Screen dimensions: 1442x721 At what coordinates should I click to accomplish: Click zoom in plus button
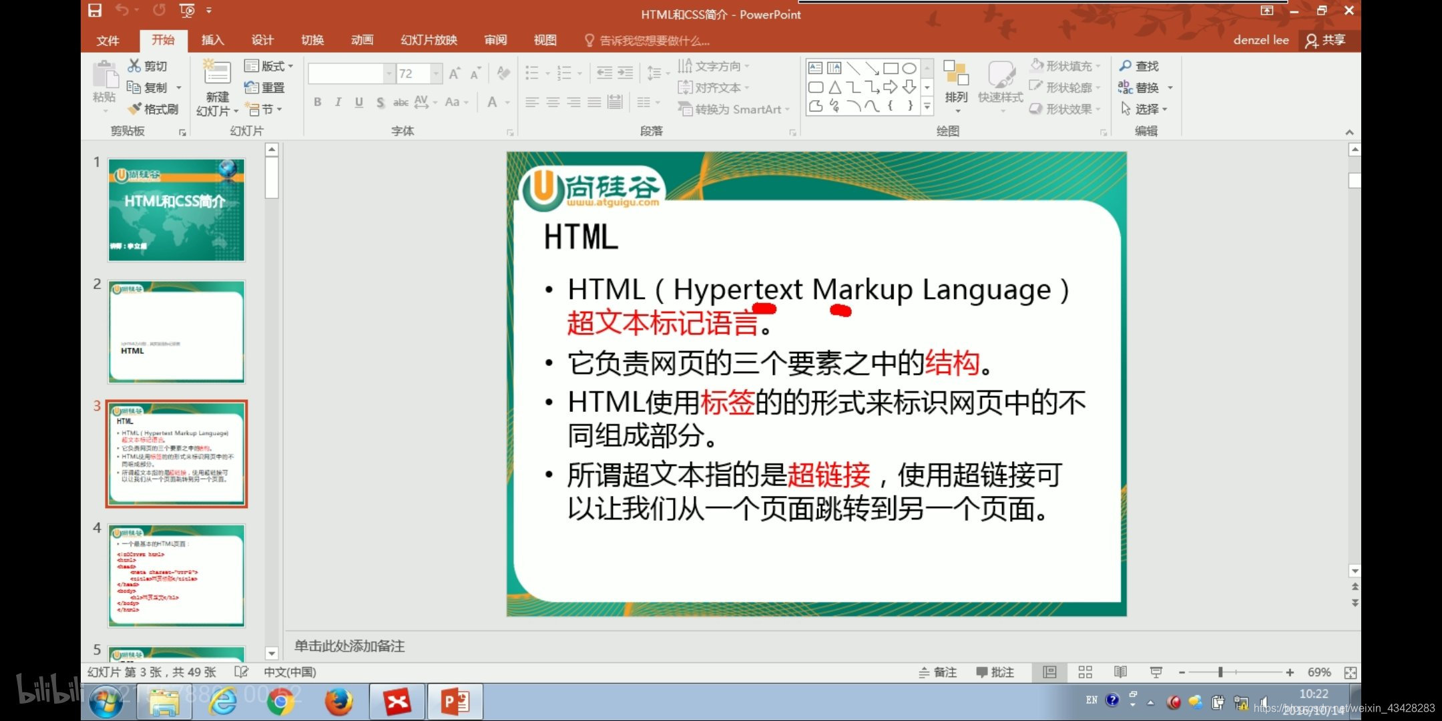pyautogui.click(x=1290, y=672)
